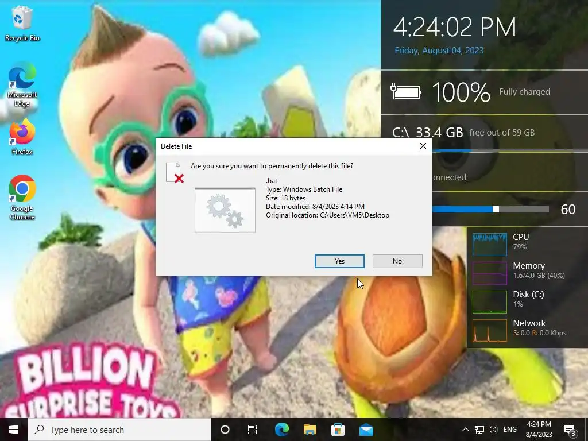Click the 4:24:02 PM widget clock
Viewport: 588px width, 441px height.
pyautogui.click(x=455, y=27)
